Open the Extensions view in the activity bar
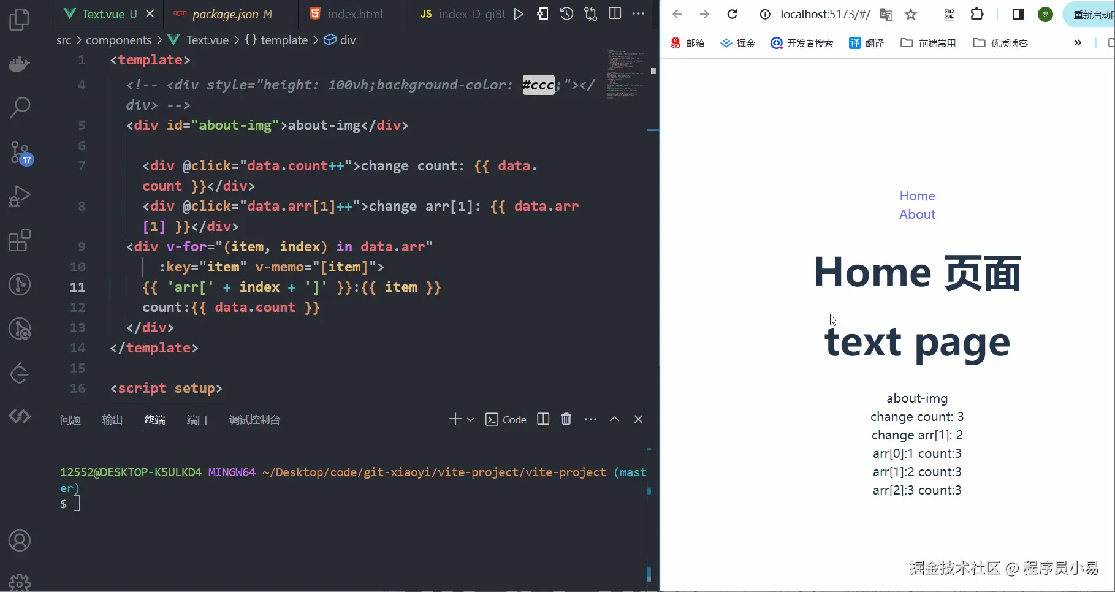The width and height of the screenshot is (1115, 592). [20, 240]
